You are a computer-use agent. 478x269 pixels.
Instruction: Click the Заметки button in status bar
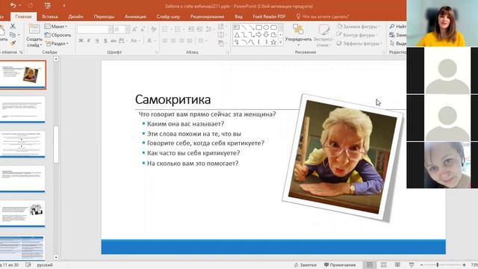pyautogui.click(x=305, y=265)
